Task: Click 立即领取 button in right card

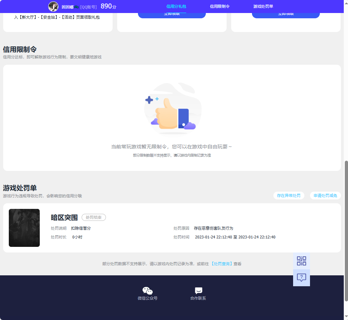Action: (286, 15)
